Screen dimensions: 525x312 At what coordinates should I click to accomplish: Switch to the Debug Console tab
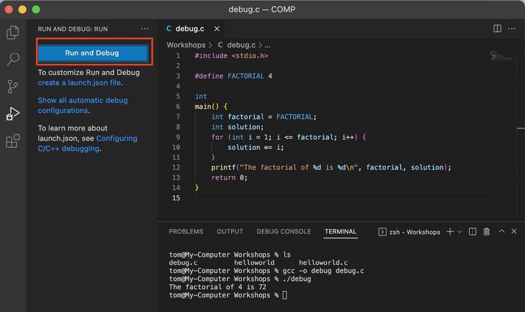click(283, 232)
